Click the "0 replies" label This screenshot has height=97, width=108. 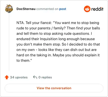45,77
